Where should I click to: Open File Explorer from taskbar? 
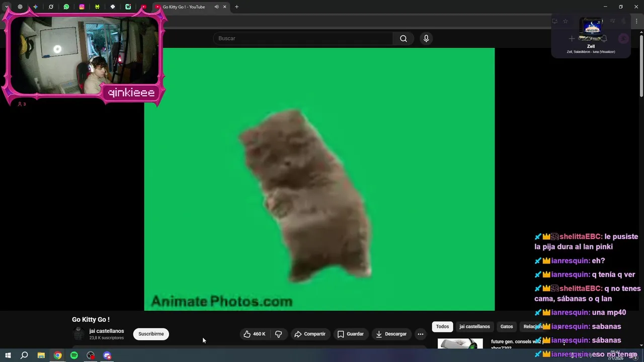coord(41,355)
